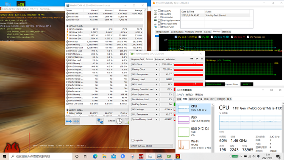Select the 内存 memory performance entry
The height and width of the screenshot is (160, 284).
point(194,119)
